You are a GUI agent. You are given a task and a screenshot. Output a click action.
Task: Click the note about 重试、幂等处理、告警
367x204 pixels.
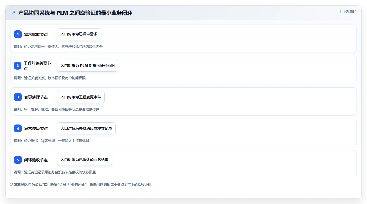tap(51, 141)
